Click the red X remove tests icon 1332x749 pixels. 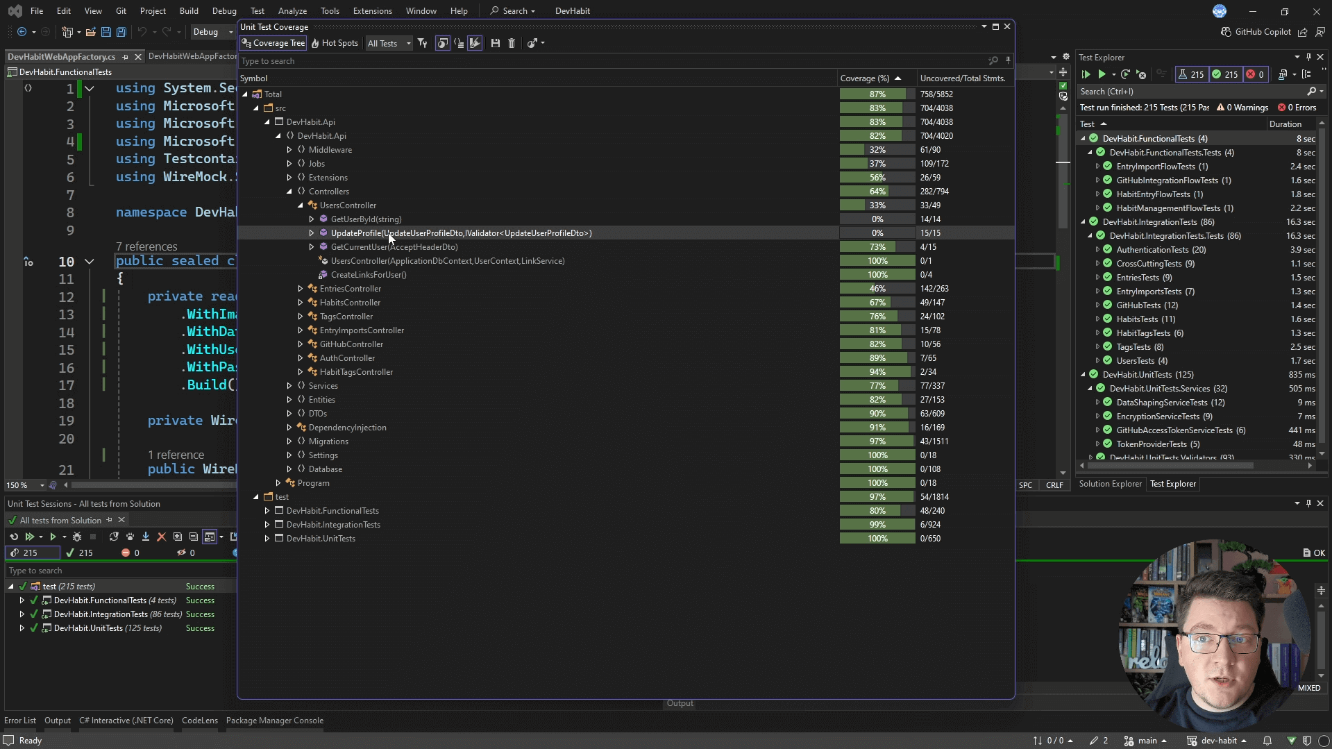[x=161, y=537]
